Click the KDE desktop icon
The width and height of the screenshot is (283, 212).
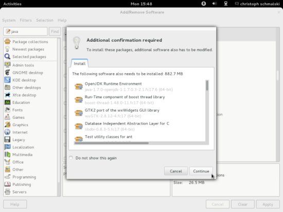tap(7, 80)
